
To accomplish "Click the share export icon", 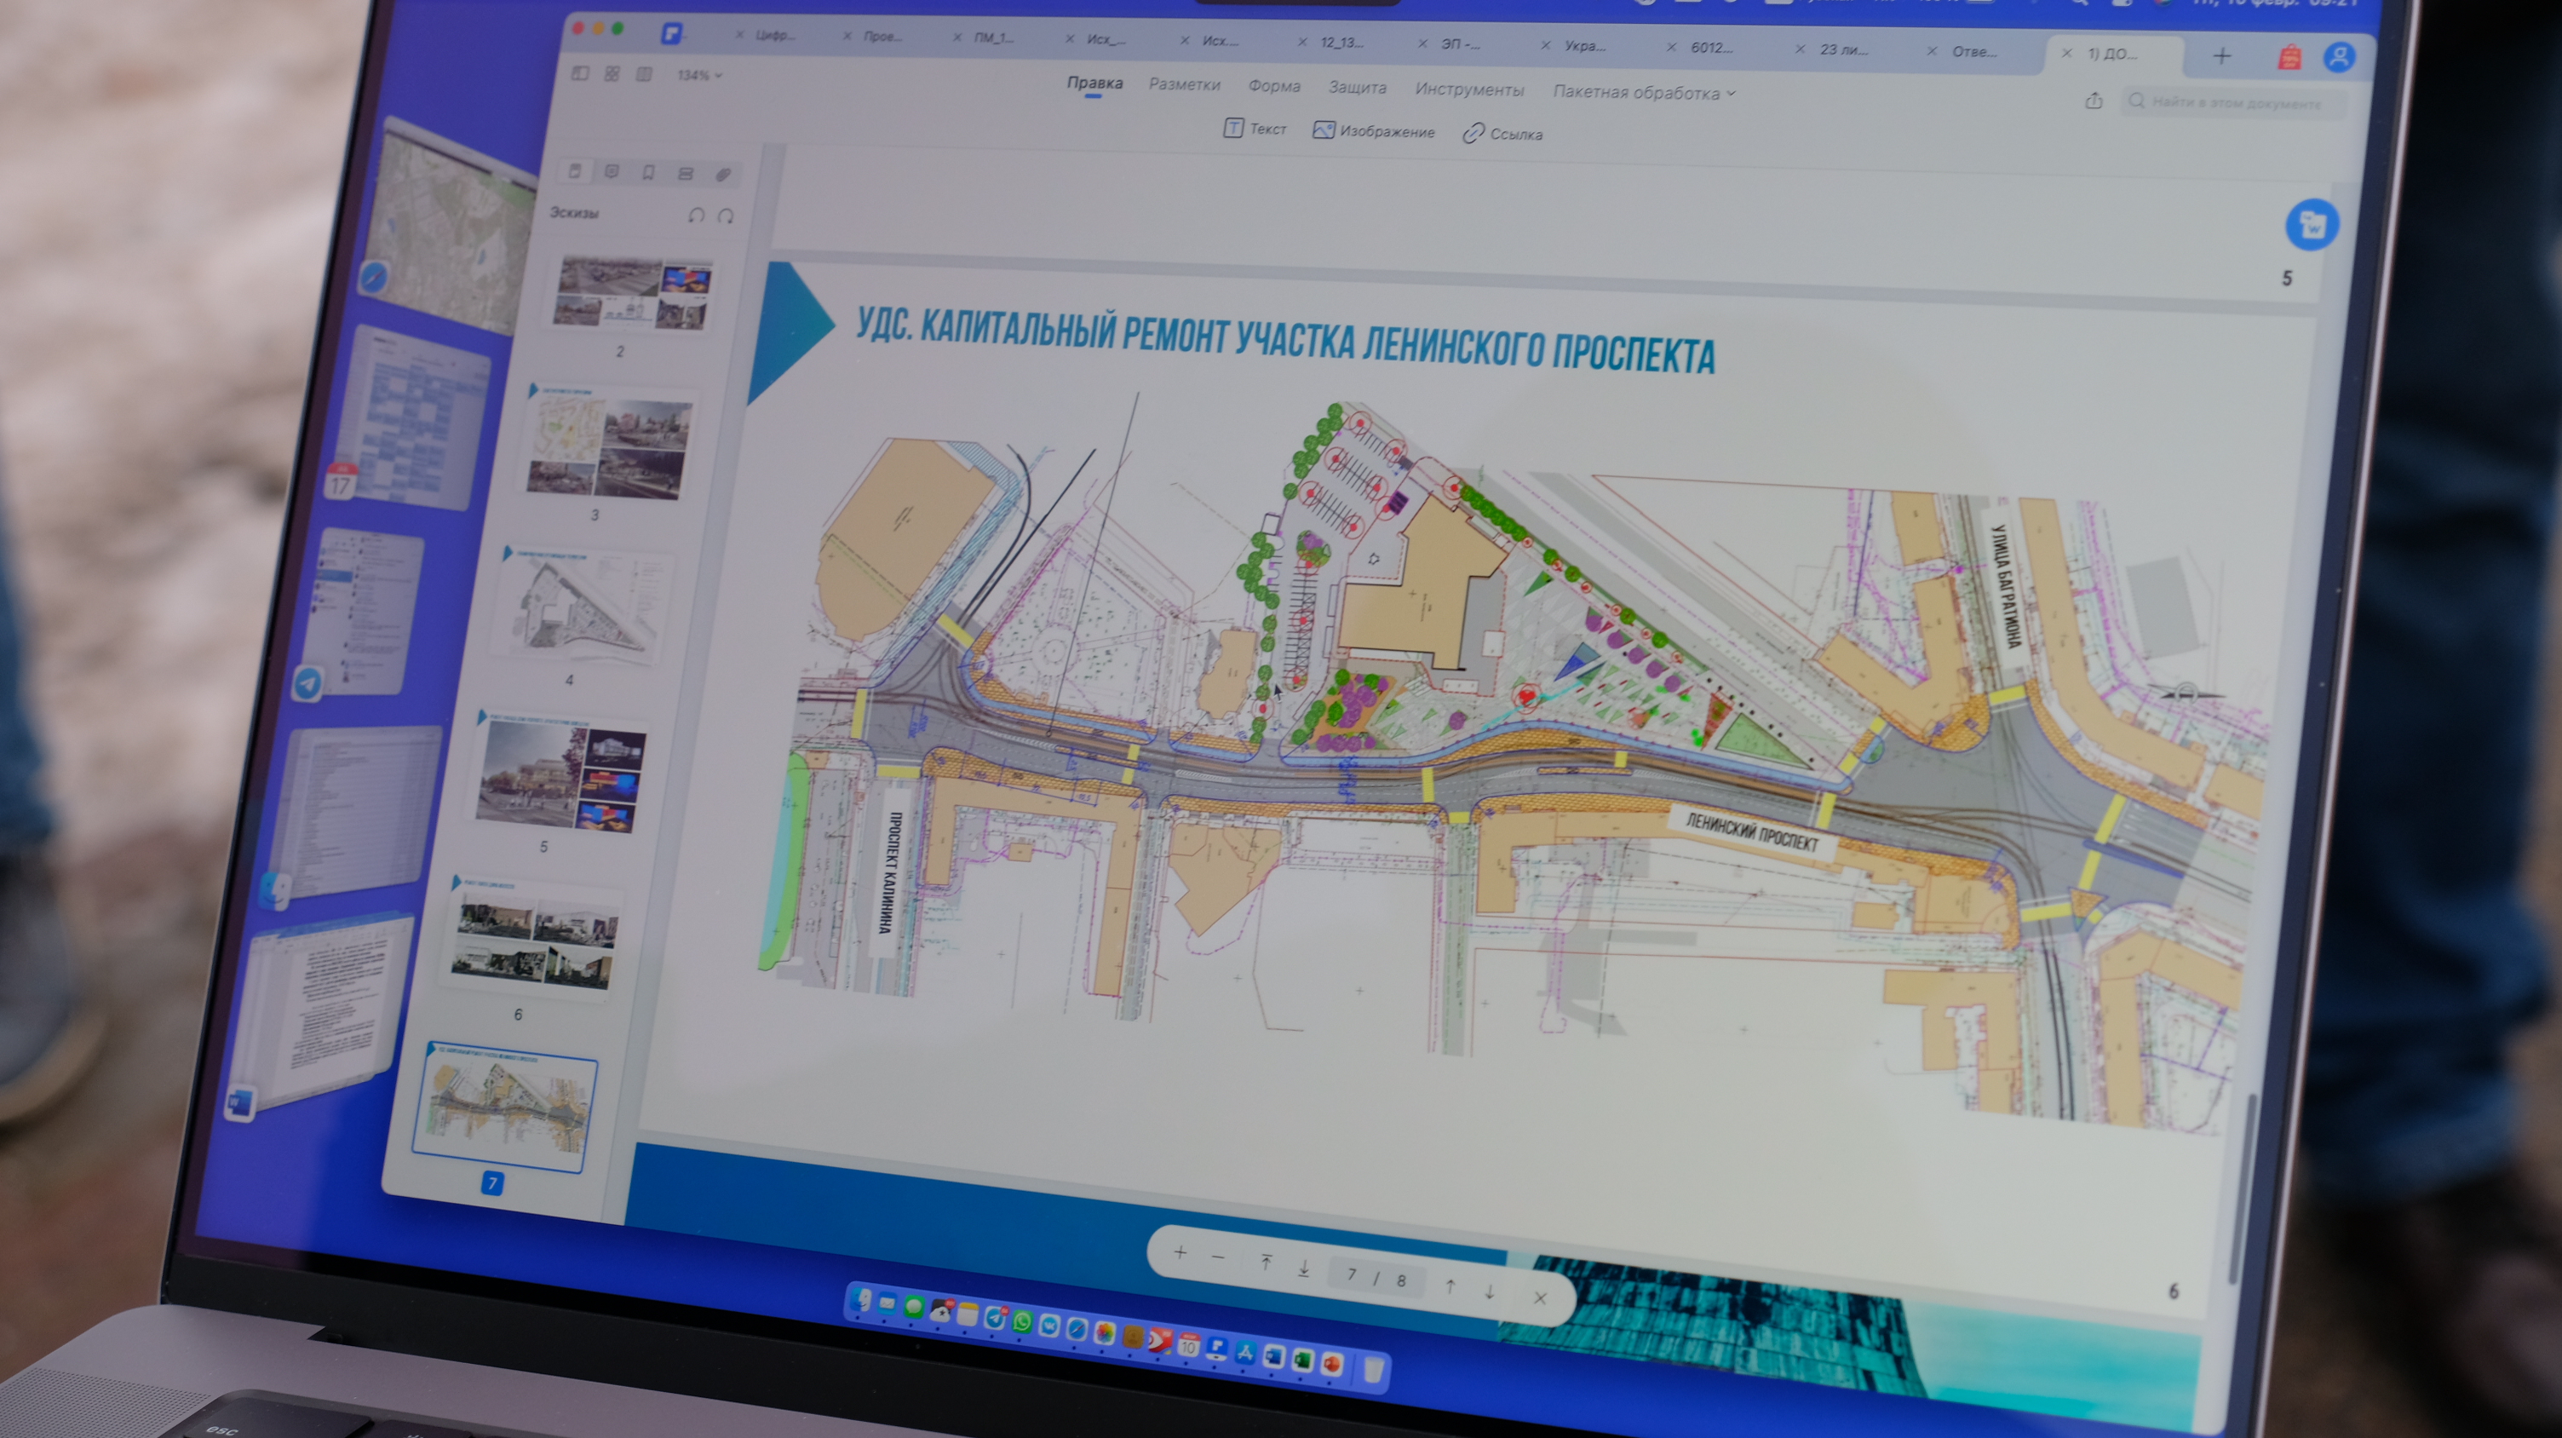I will (2094, 101).
